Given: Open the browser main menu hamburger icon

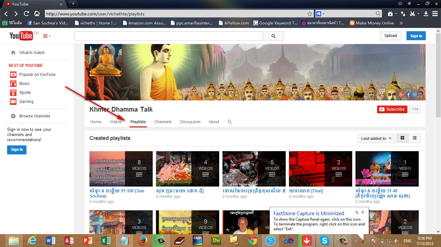Looking at the screenshot, I should pyautogui.click(x=435, y=14).
